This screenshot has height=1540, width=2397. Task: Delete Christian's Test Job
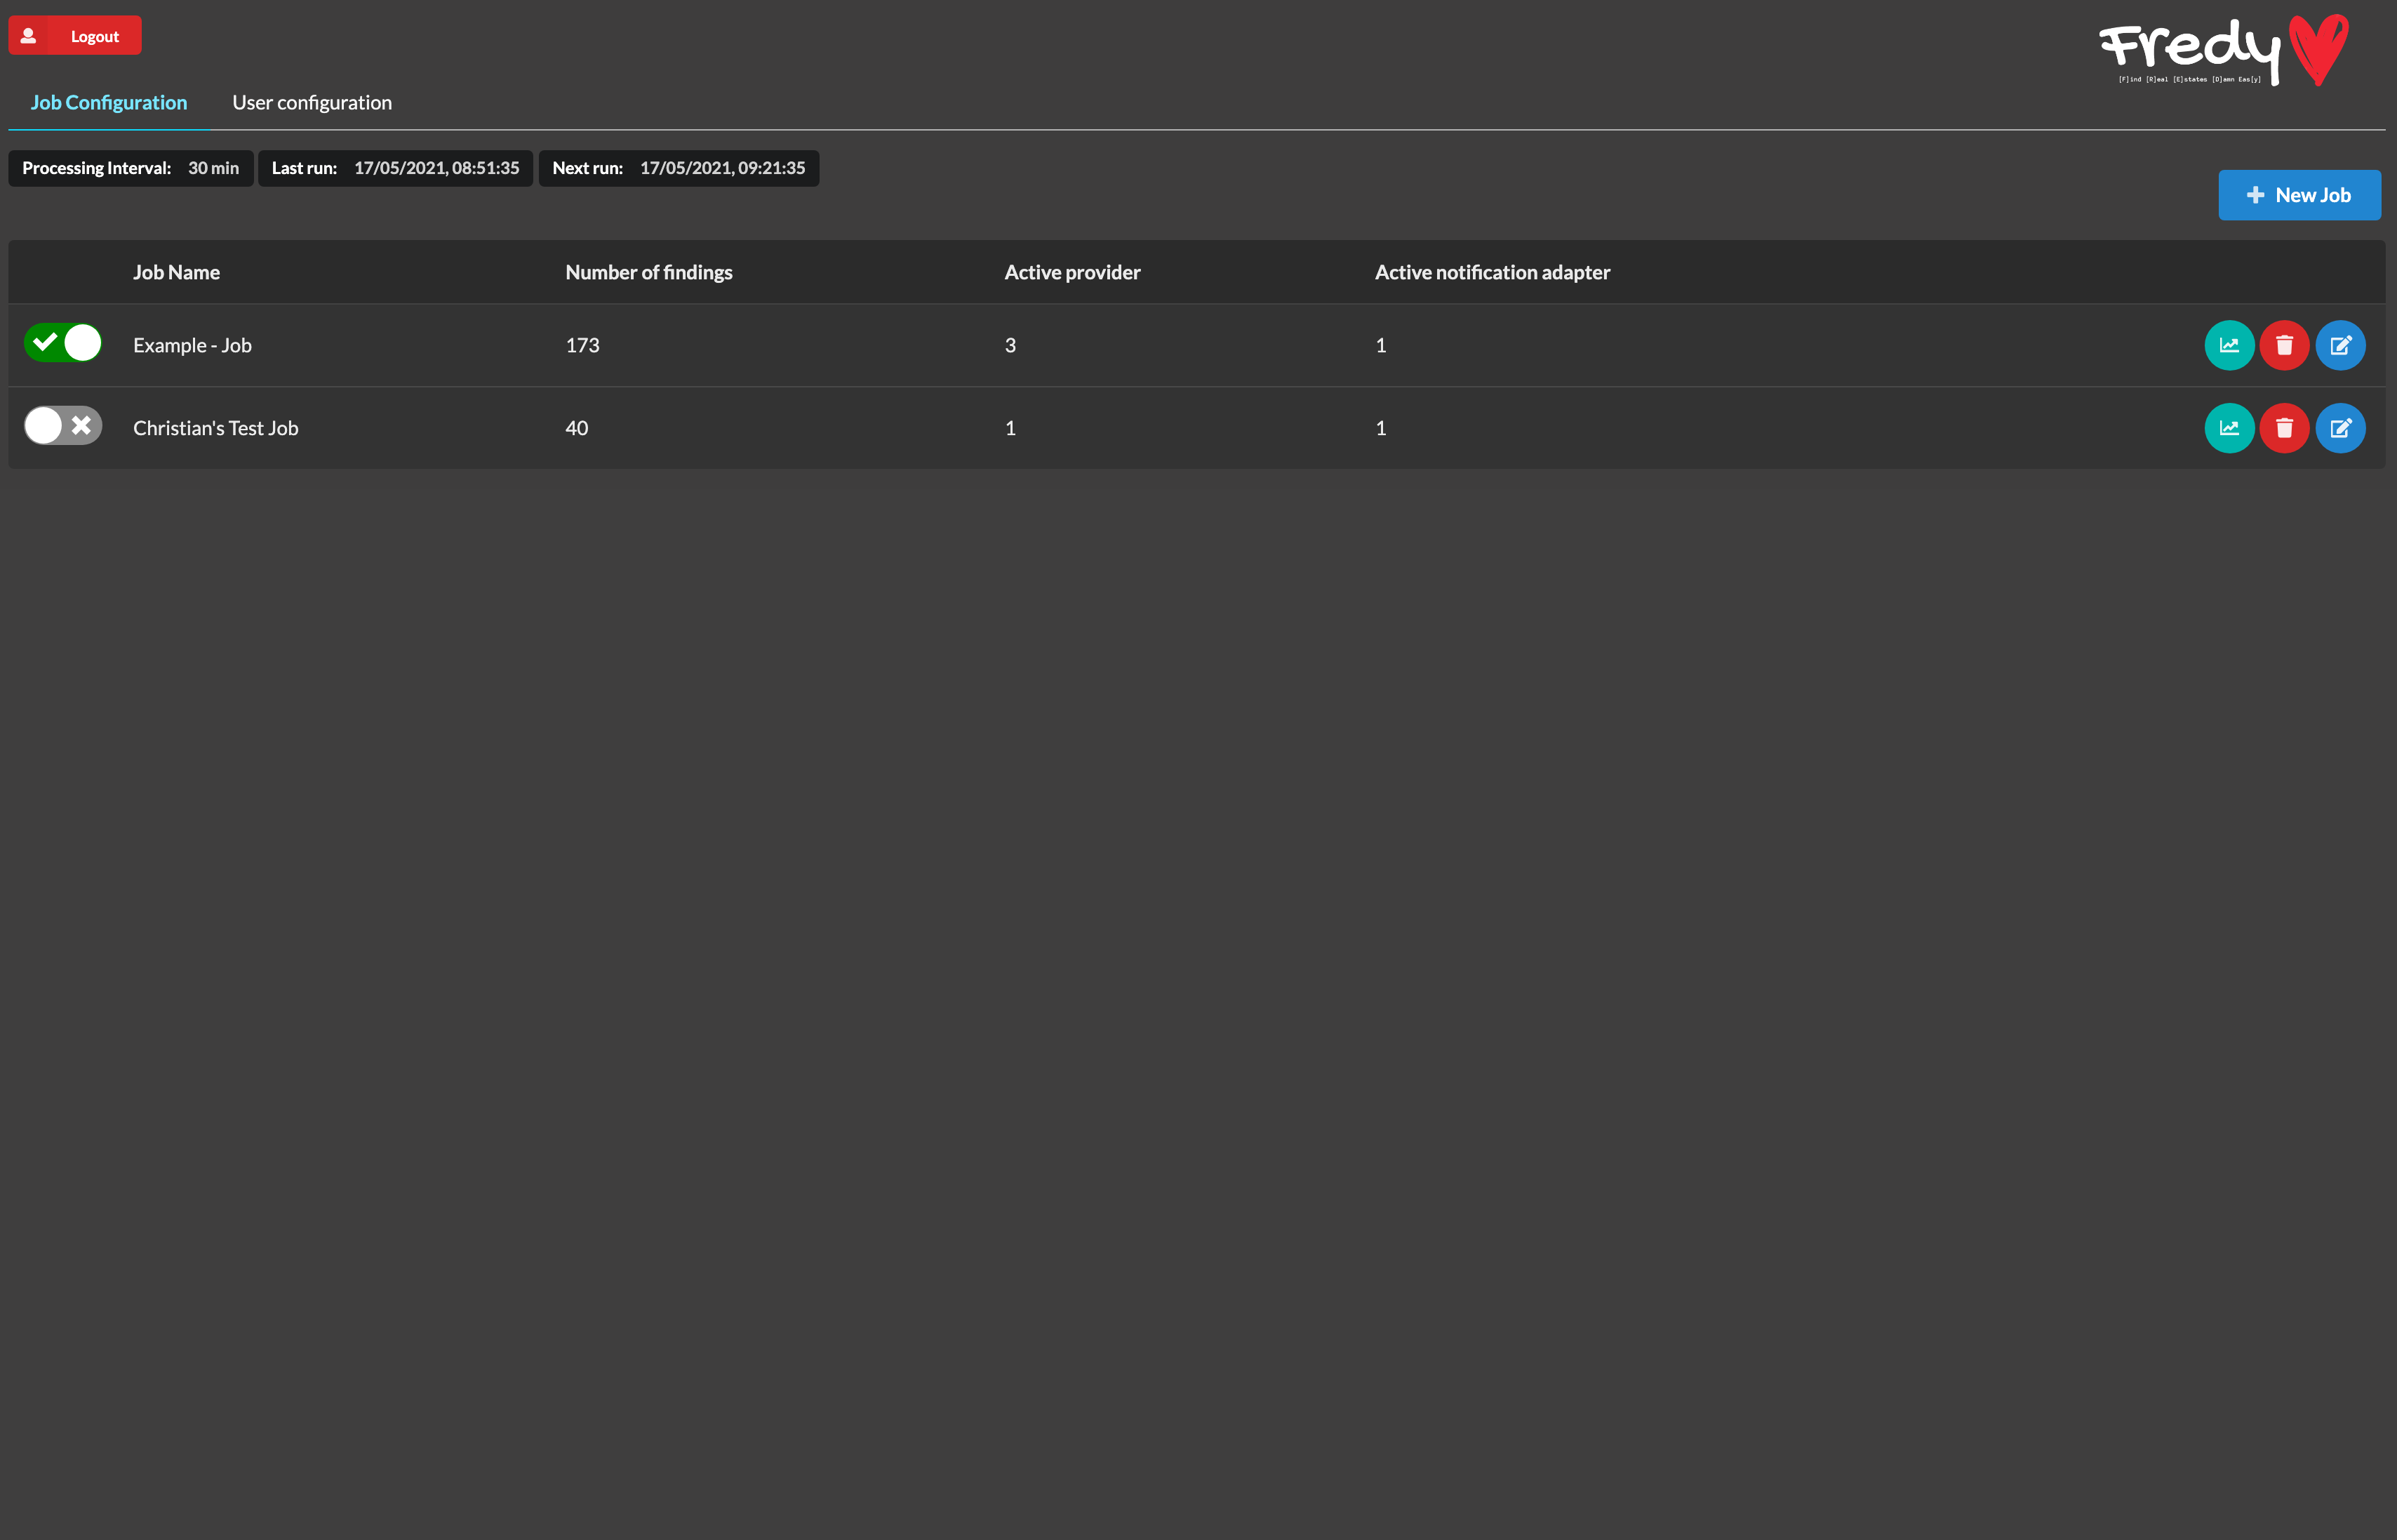2284,428
